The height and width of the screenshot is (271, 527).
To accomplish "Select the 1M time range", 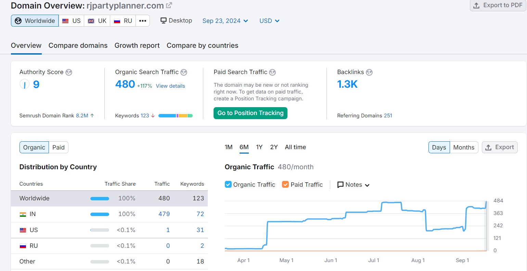I will click(229, 147).
